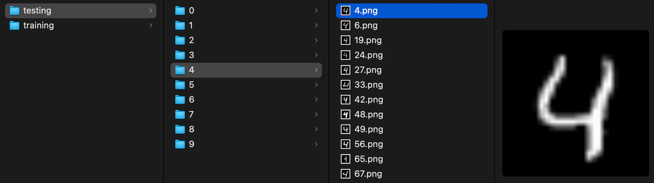Click the 33.png file icon
The image size is (654, 183).
tap(345, 85)
